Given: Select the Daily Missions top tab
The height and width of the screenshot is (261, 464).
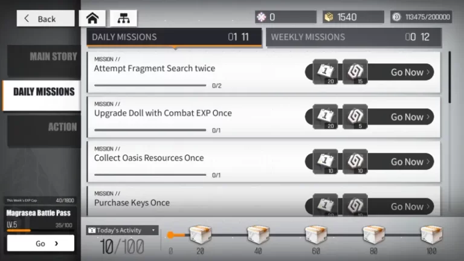Looking at the screenshot, I should [x=174, y=37].
